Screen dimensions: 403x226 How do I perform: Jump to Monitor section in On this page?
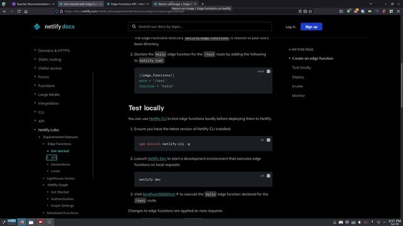(298, 95)
